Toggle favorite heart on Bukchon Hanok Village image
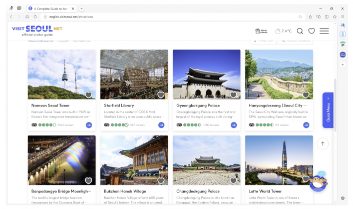The width and height of the screenshot is (353, 209). 161,180
